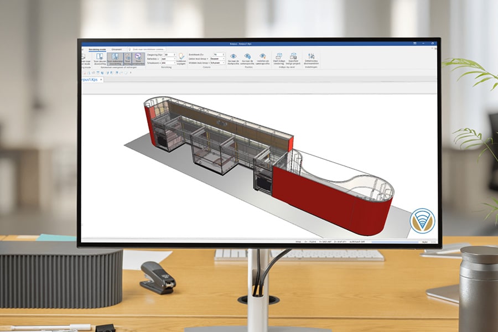Click the Breedhoek field spinner arrows

pos(224,55)
